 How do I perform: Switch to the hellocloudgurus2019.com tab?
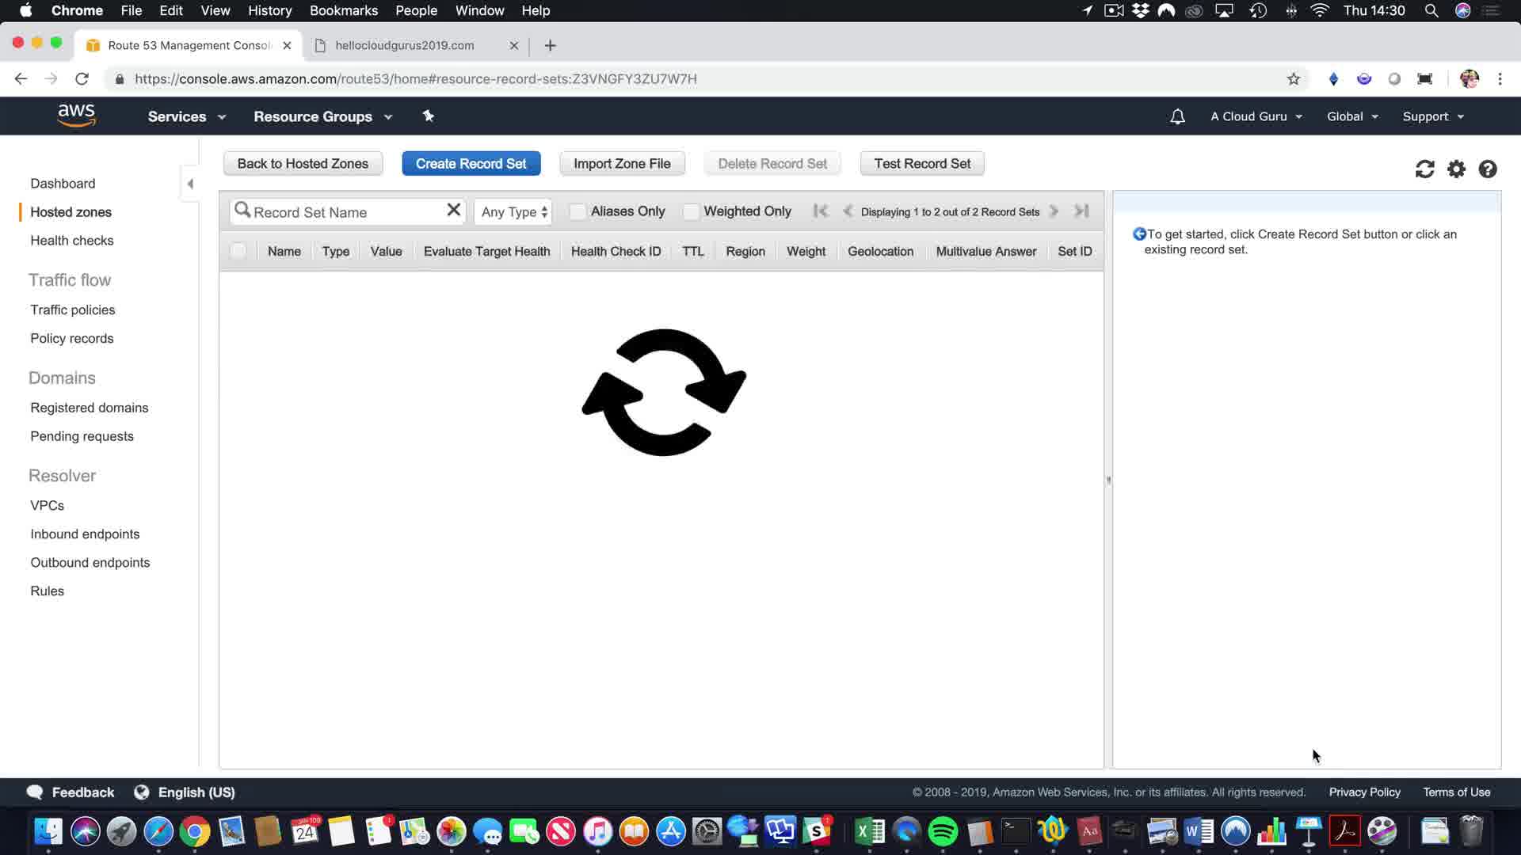point(404,45)
